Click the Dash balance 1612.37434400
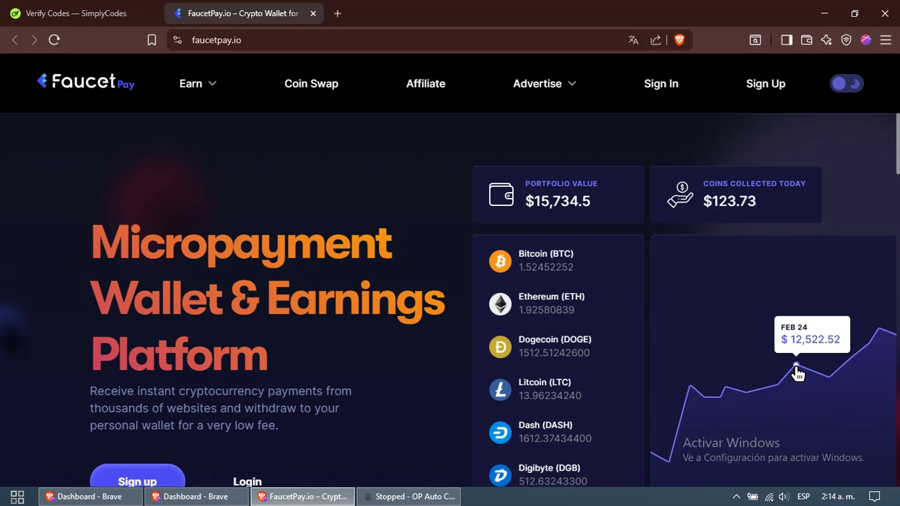 point(555,438)
